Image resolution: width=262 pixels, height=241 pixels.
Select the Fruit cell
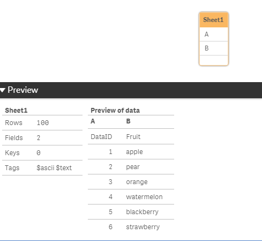[x=133, y=137]
